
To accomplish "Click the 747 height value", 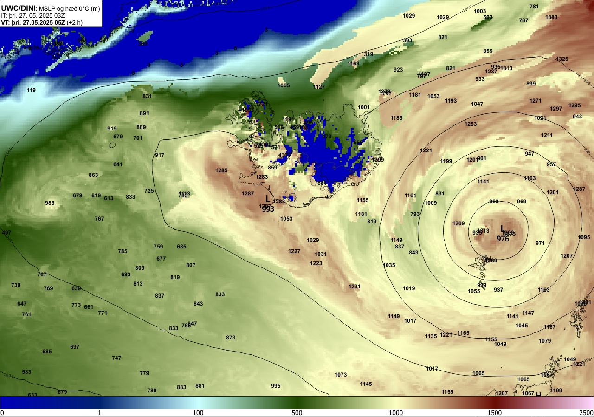I will (116, 358).
